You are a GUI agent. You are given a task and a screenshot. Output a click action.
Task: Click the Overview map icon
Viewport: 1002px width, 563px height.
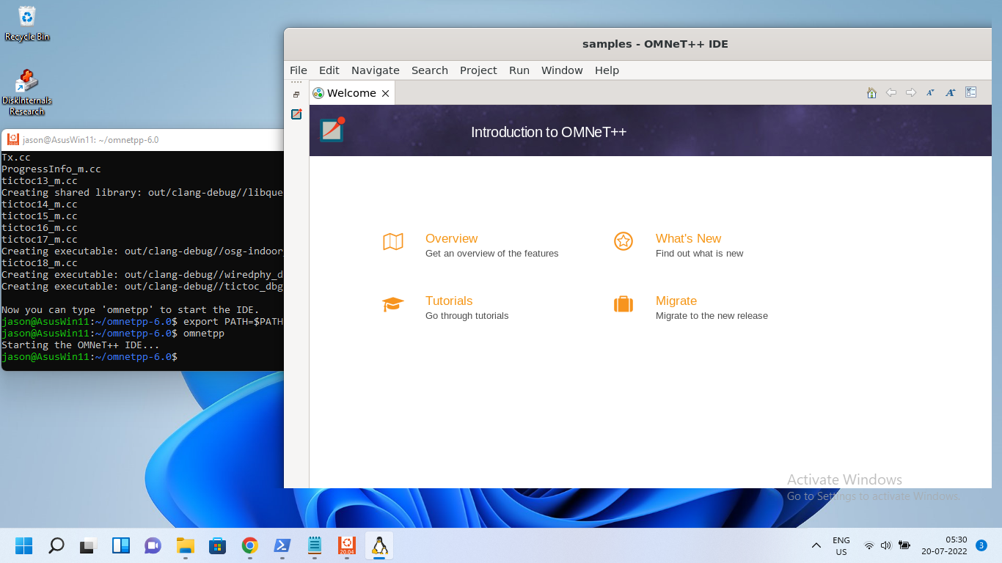pos(393,241)
